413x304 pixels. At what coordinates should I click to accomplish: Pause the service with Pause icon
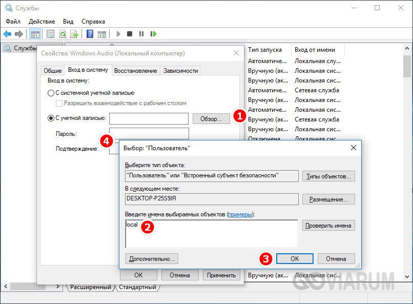click(141, 34)
